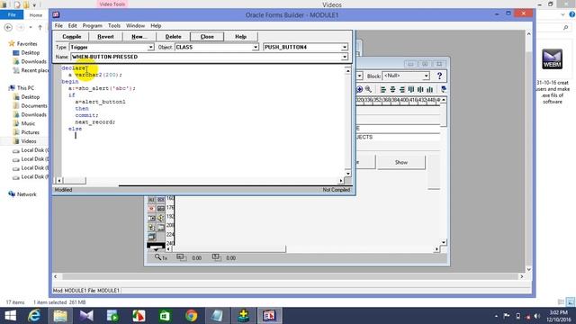
Task: Select the tab canvas tool in palette
Action: (x=160, y=228)
